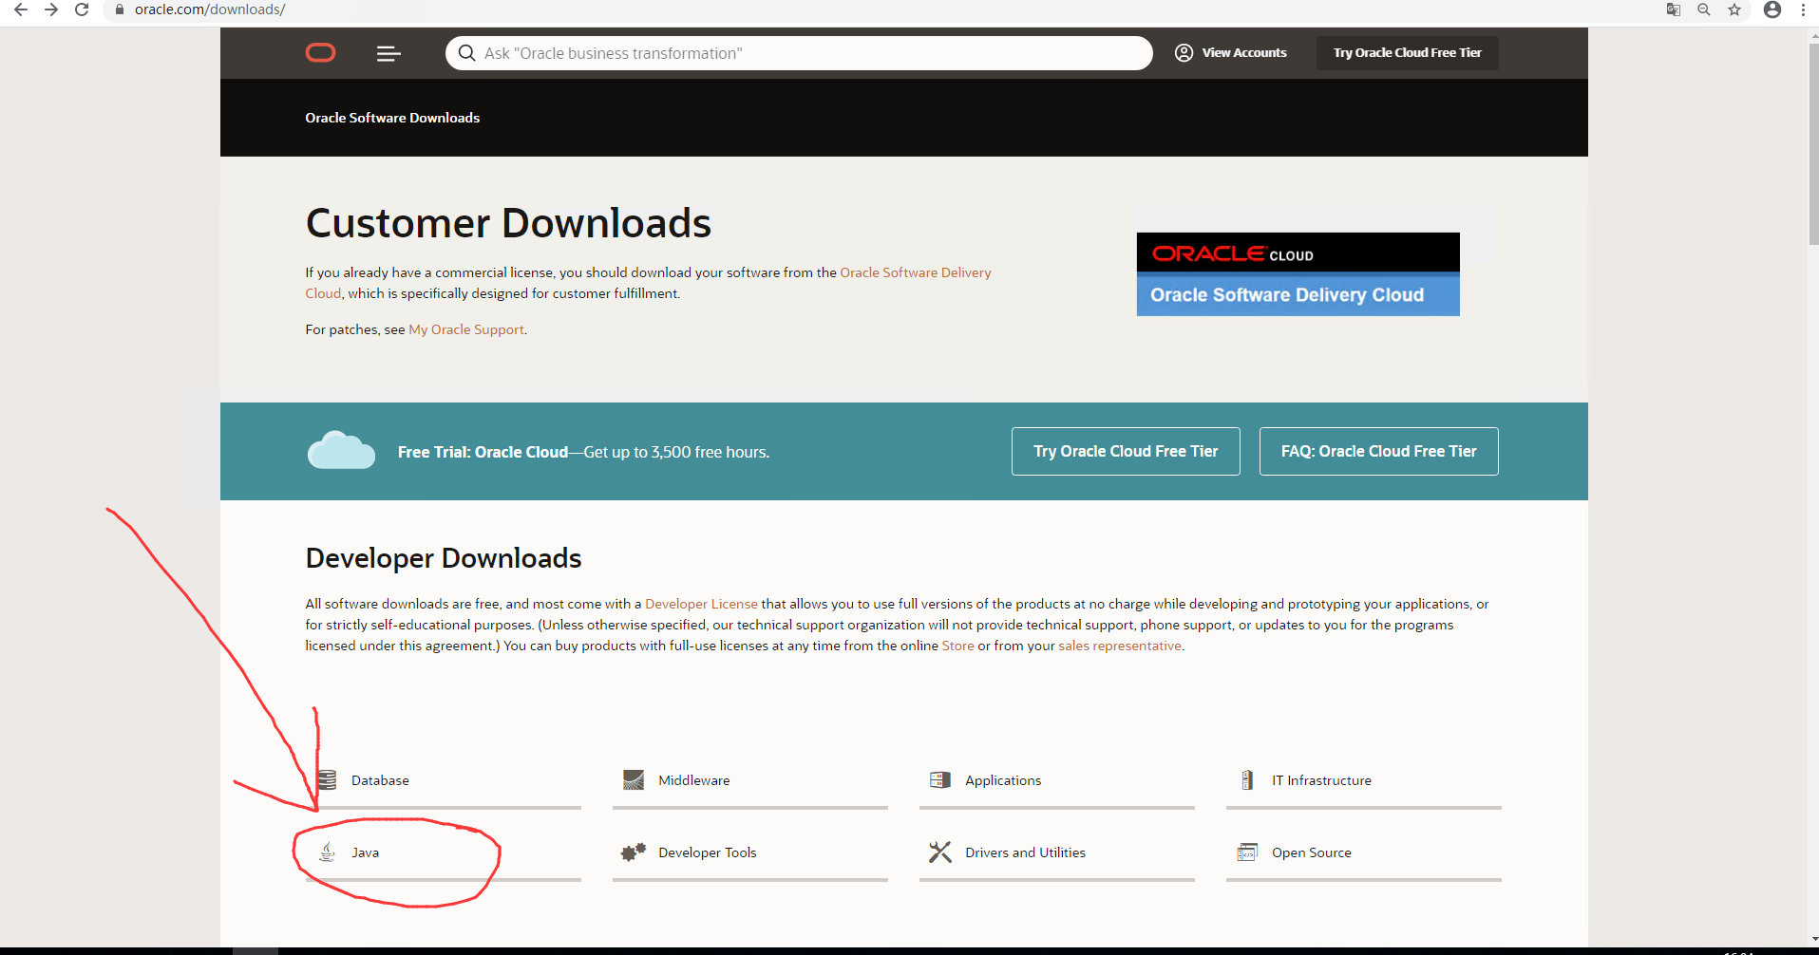Click the Drivers and Utilities tools icon
Viewport: 1819px width, 955px height.
[x=940, y=852]
